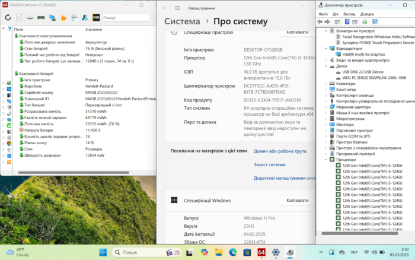This screenshot has width=415, height=260.
Task: Select the Стан батарей row in AIDA64
Action: click(85, 49)
